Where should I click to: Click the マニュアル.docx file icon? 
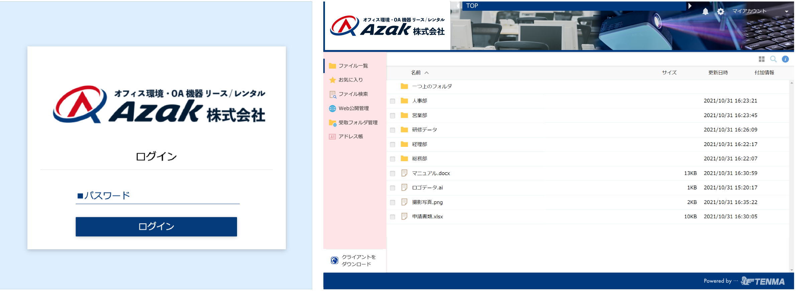[x=404, y=173]
